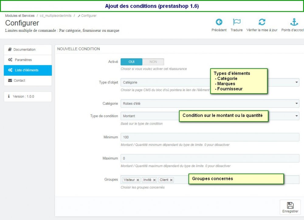The height and width of the screenshot is (220, 304).
Task: Click the Vérifier la mise à jour refresh icon
Action: [x=262, y=22]
